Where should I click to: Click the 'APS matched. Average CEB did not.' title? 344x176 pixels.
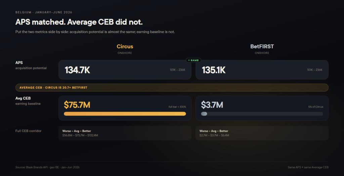(79, 22)
